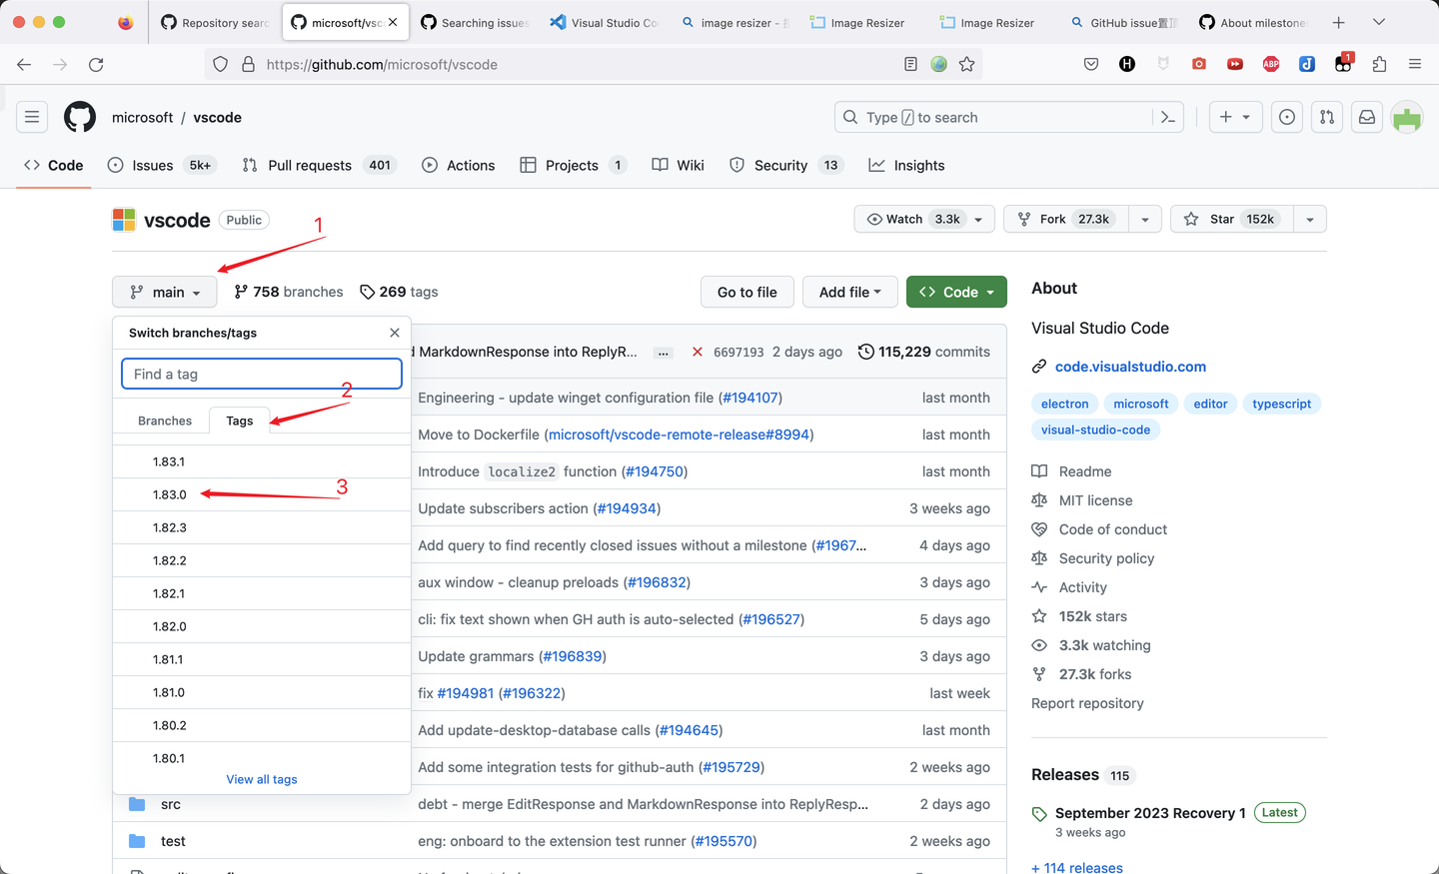
Task: Open the 114 releases link
Action: pos(1077,867)
